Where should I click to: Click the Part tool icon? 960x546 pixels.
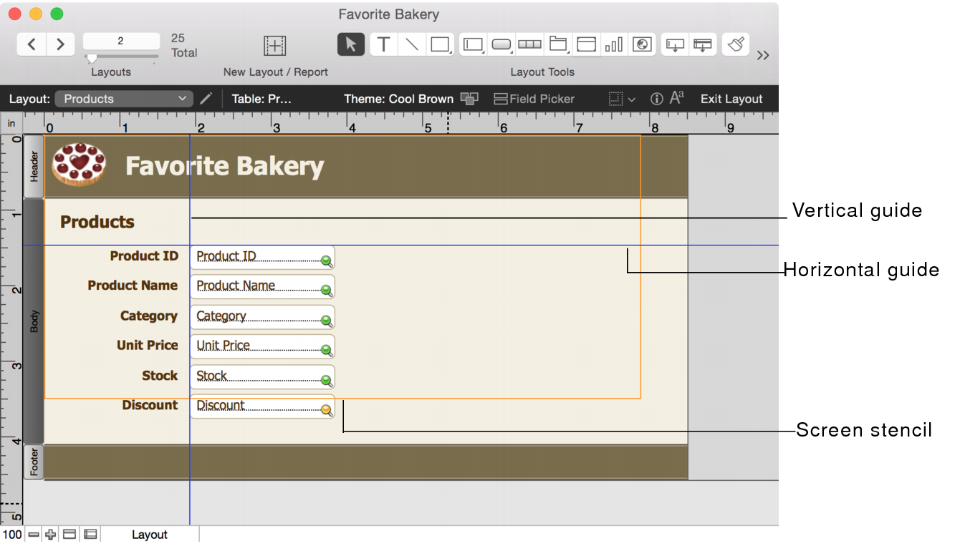coord(703,44)
